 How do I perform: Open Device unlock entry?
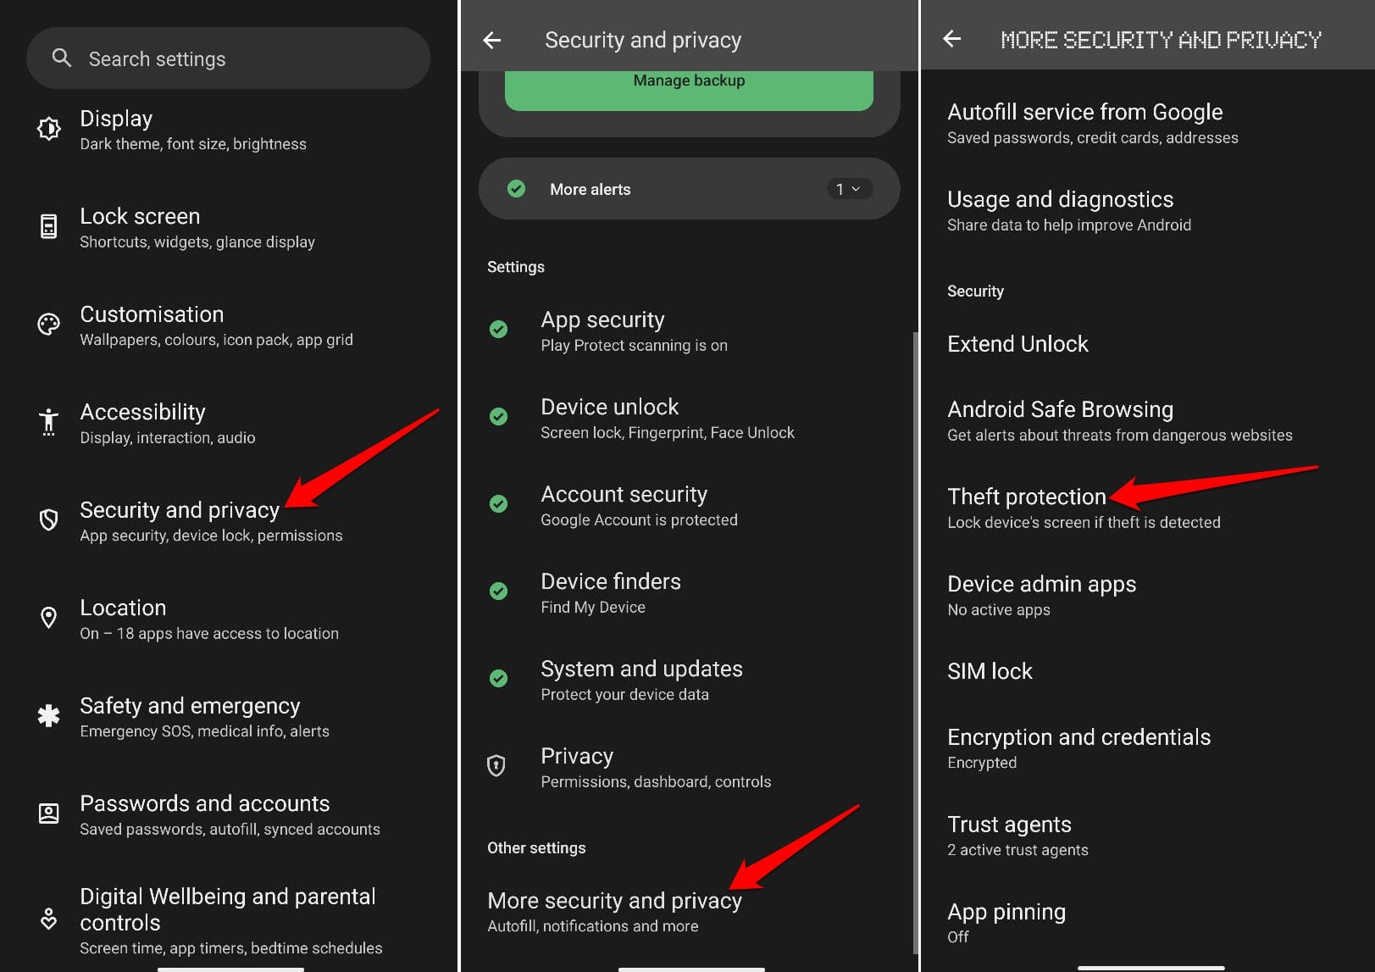coord(689,418)
